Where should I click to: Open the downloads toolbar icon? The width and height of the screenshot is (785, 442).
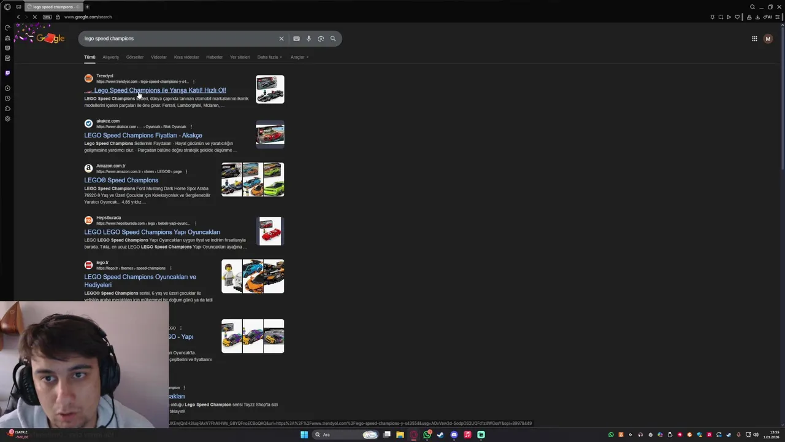[x=757, y=17]
